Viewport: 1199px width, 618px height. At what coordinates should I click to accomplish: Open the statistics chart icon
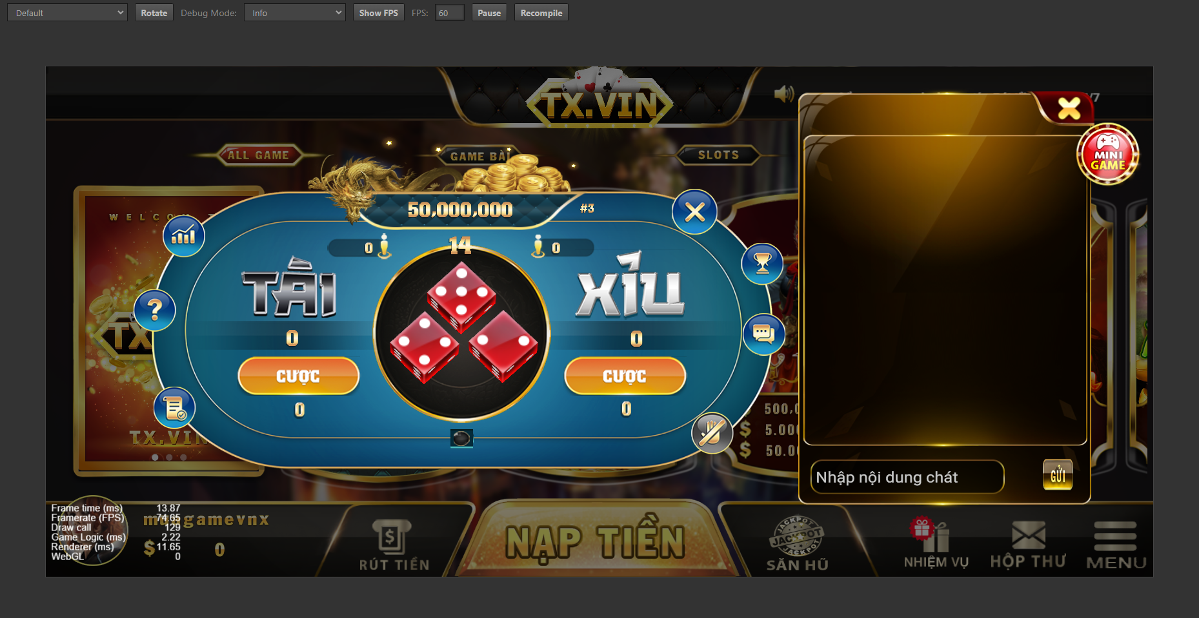[x=184, y=236]
